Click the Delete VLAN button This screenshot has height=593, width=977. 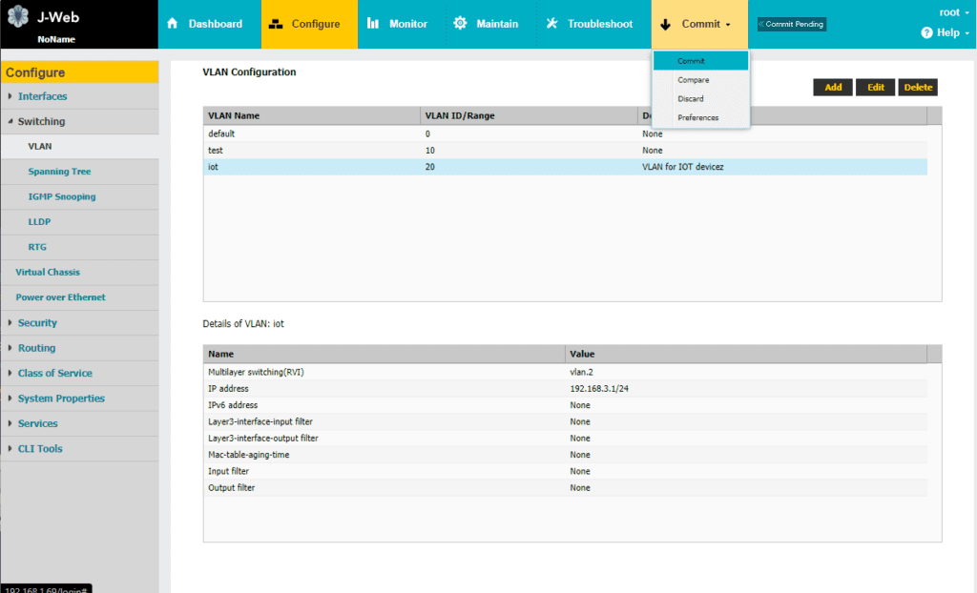(x=918, y=87)
